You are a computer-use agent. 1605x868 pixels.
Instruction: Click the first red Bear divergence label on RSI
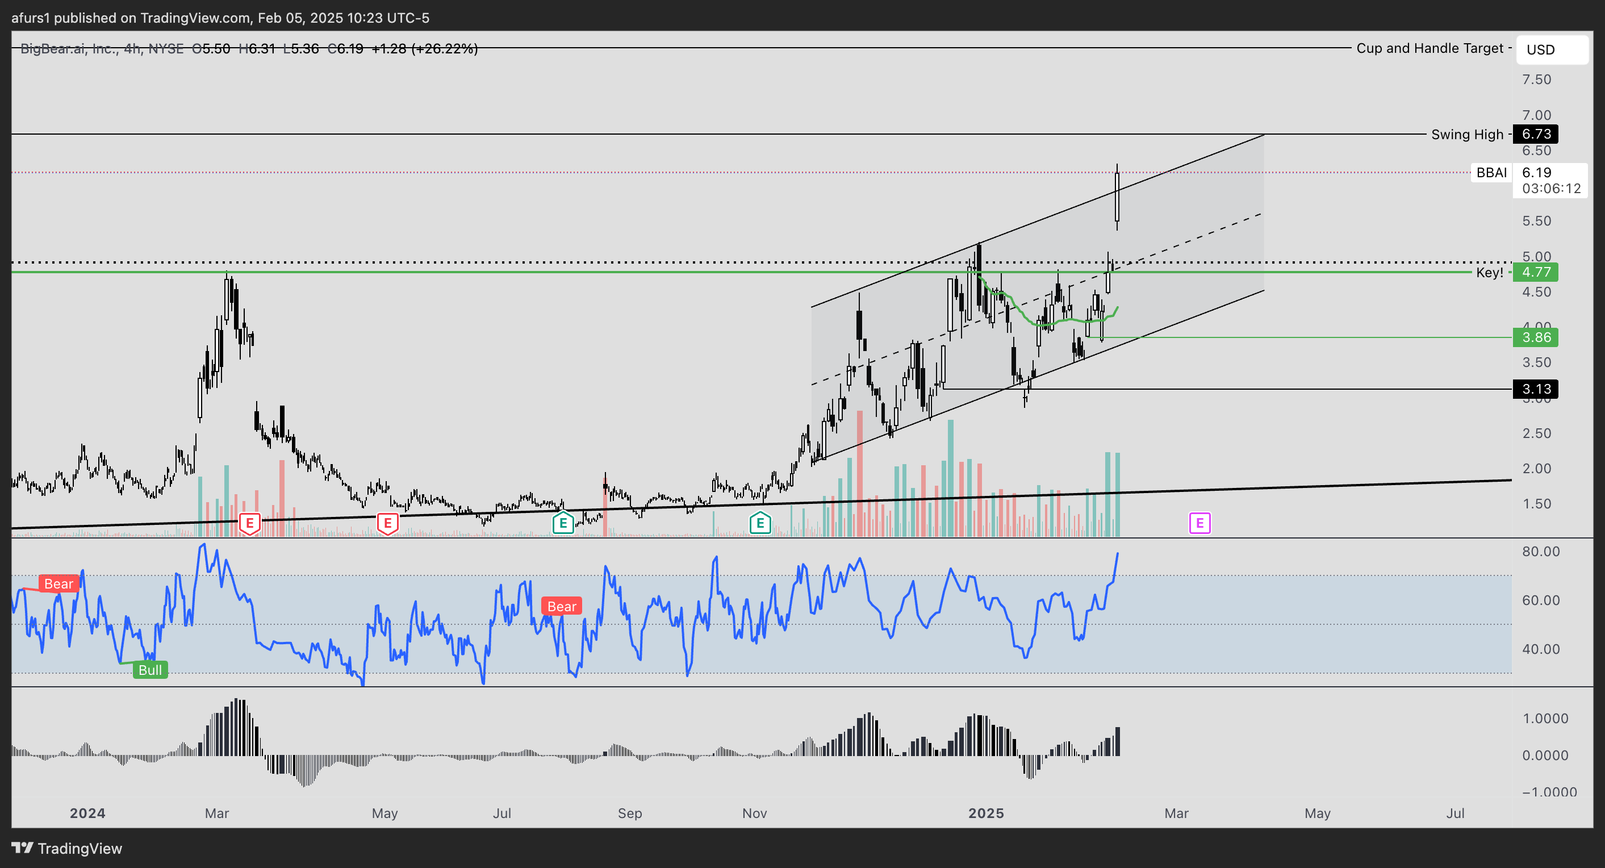click(x=58, y=584)
